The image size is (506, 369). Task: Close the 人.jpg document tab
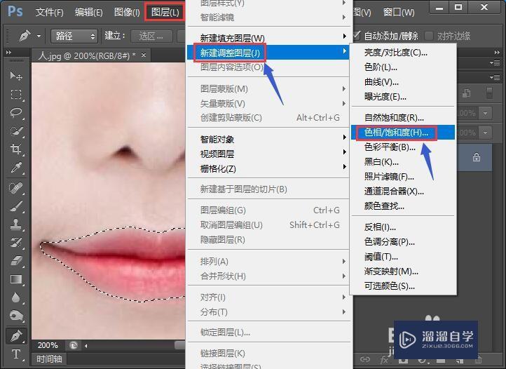click(x=144, y=55)
